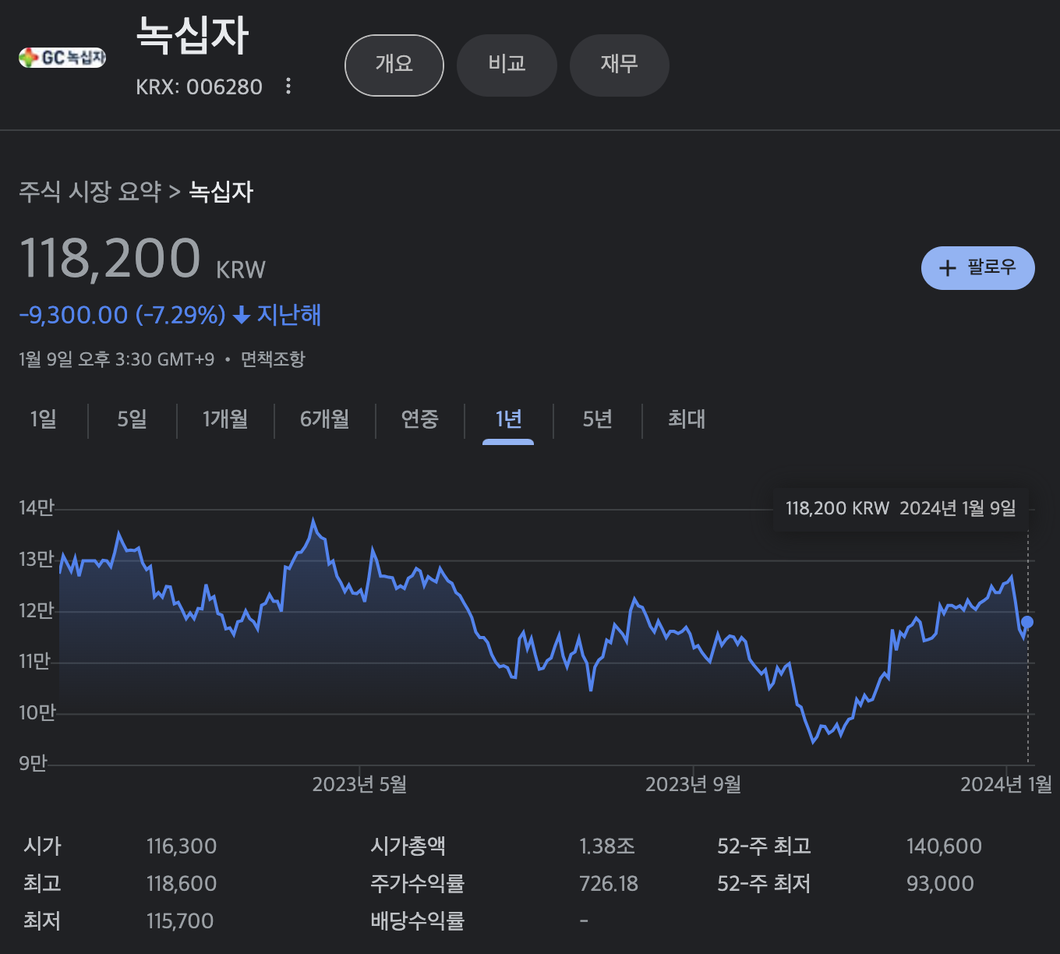Click the 팔로우 follow button
Viewport: 1060px width, 954px height.
pyautogui.click(x=978, y=268)
